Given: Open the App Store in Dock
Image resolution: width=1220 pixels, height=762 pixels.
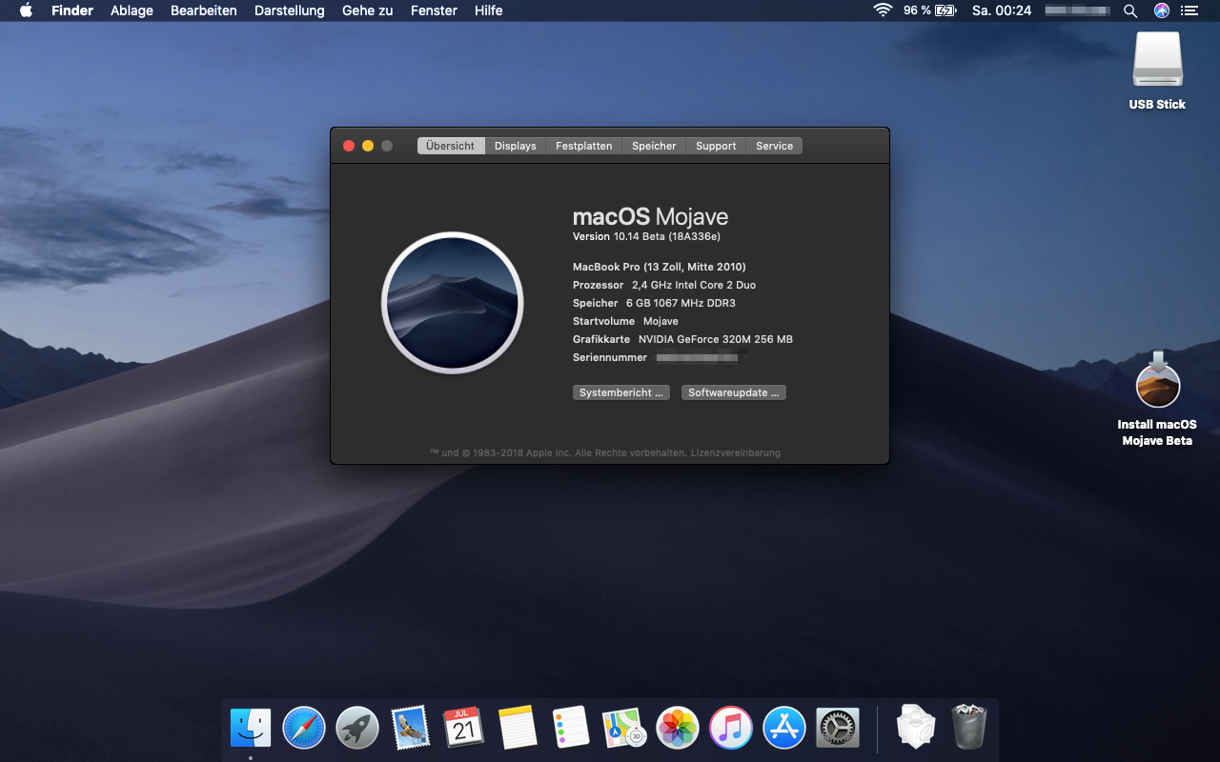Looking at the screenshot, I should 784,729.
